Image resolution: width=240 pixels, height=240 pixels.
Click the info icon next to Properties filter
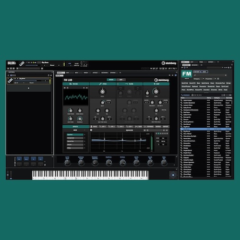click(x=218, y=79)
